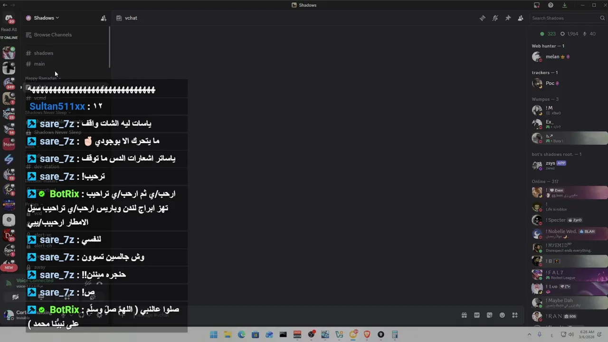Click Read All under the DM icon
The image size is (608, 342).
9,29
